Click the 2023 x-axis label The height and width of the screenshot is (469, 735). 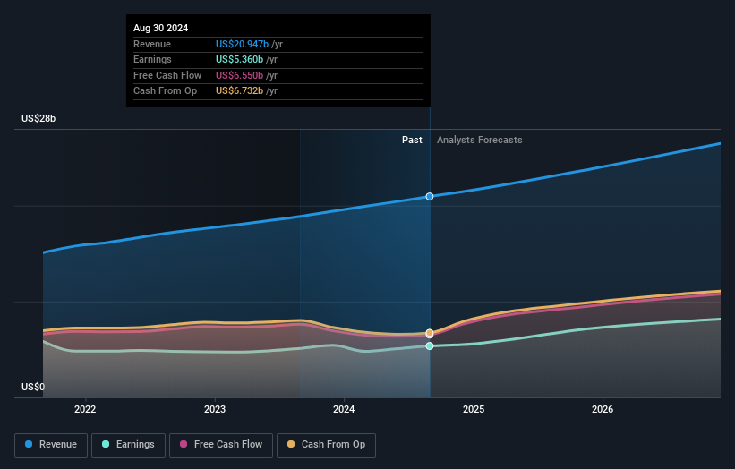[215, 409]
